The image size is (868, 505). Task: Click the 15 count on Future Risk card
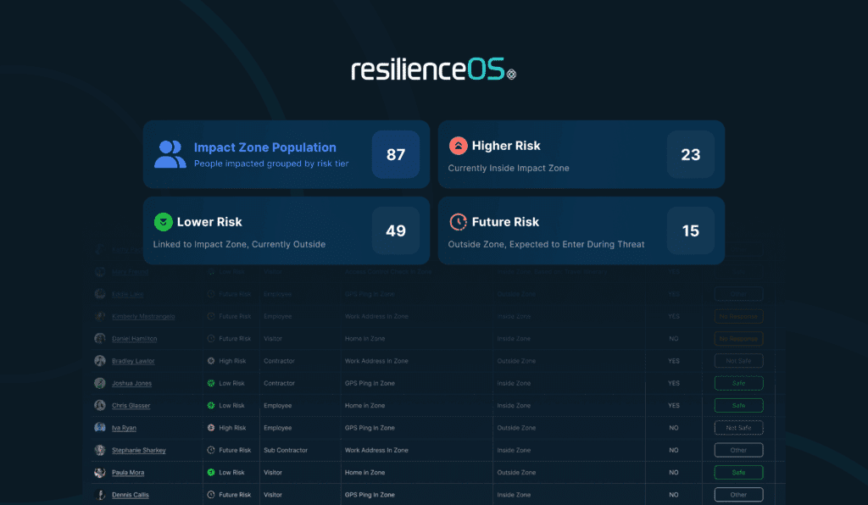tap(690, 230)
